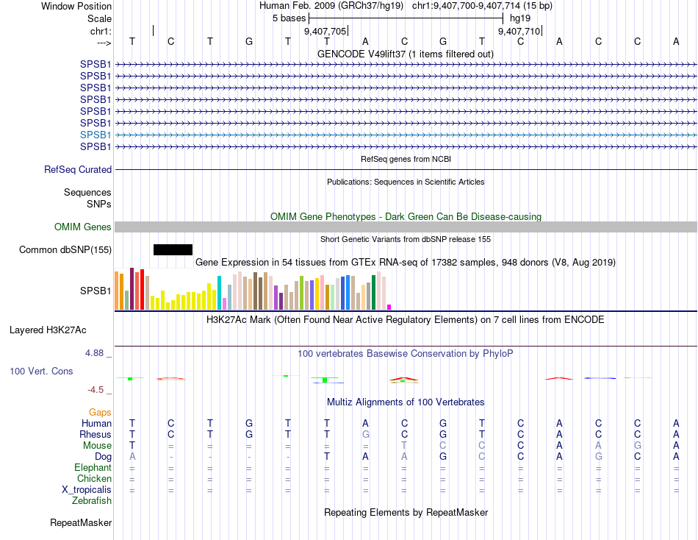
Task: Click the 'chr1:' ruler label
Action: coord(101,31)
